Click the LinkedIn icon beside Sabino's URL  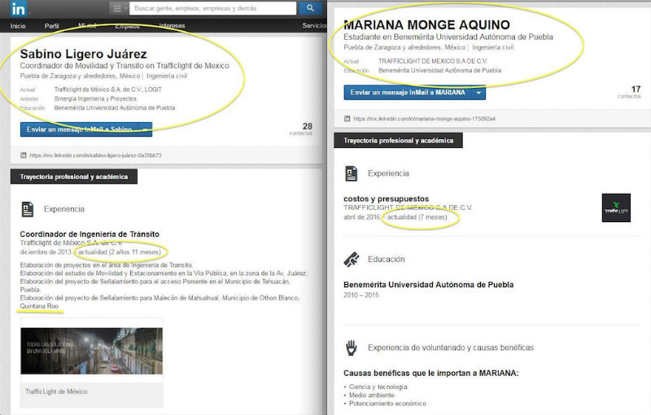[24, 155]
